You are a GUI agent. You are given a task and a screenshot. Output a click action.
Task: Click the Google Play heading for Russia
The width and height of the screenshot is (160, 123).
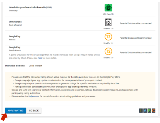point(15,36)
